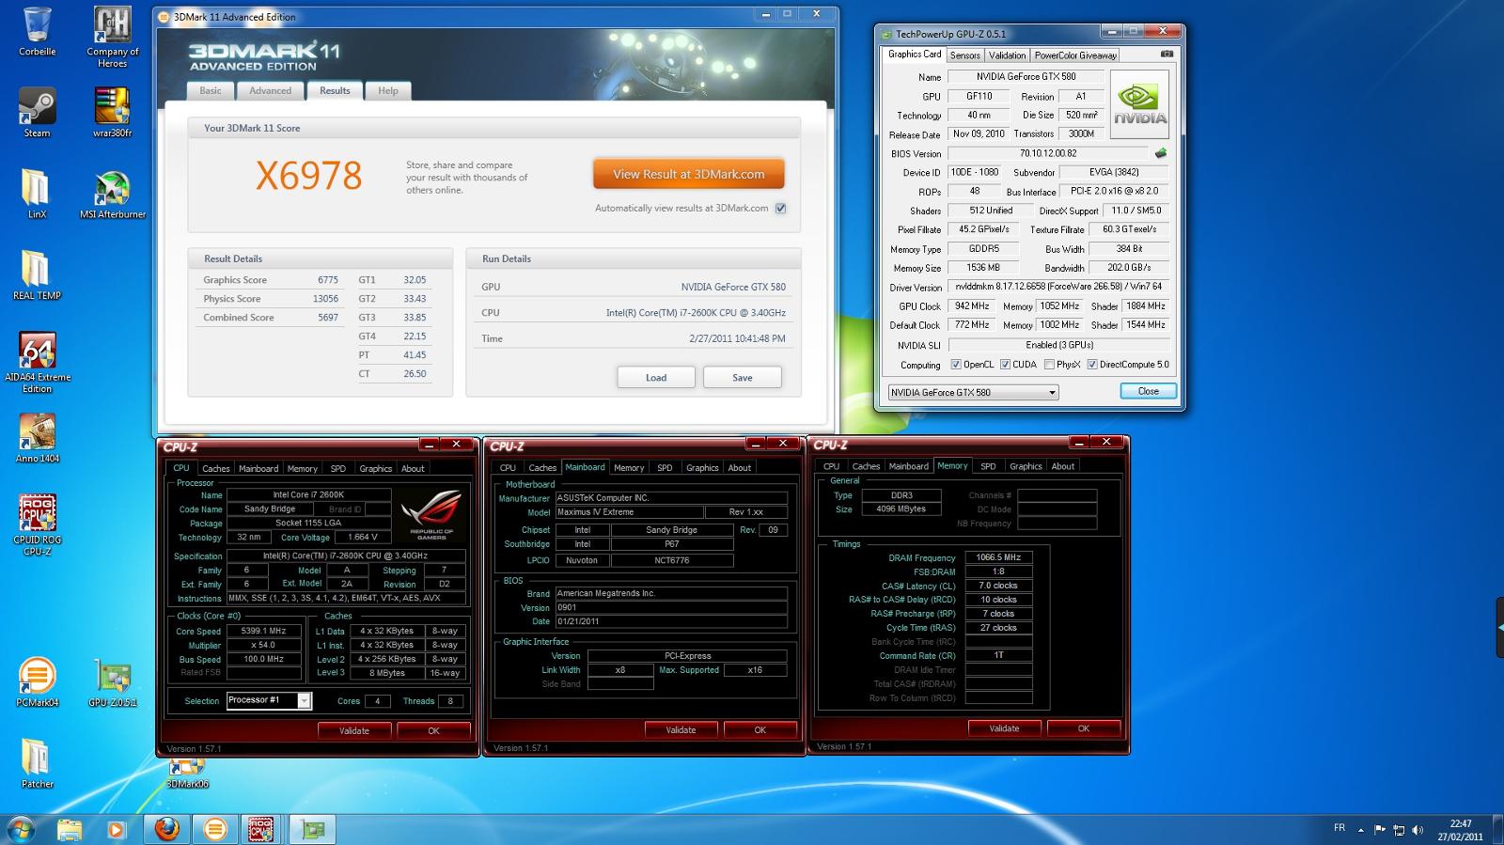The width and height of the screenshot is (1504, 845).
Task: Toggle Automatically view results at 3DMark.com checkbox
Action: pyautogui.click(x=780, y=209)
